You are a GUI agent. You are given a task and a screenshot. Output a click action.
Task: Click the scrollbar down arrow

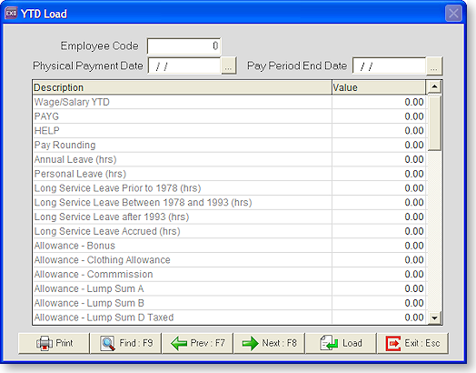pos(434,318)
